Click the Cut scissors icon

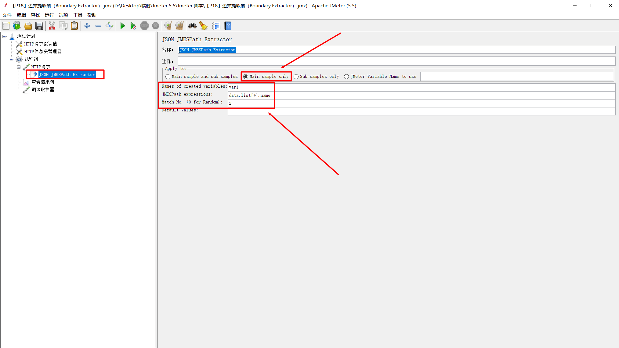(52, 26)
